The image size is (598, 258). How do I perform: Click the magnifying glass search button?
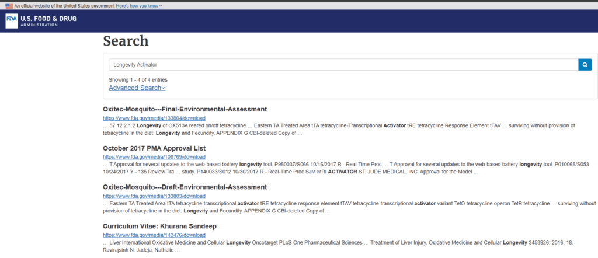pyautogui.click(x=585, y=64)
